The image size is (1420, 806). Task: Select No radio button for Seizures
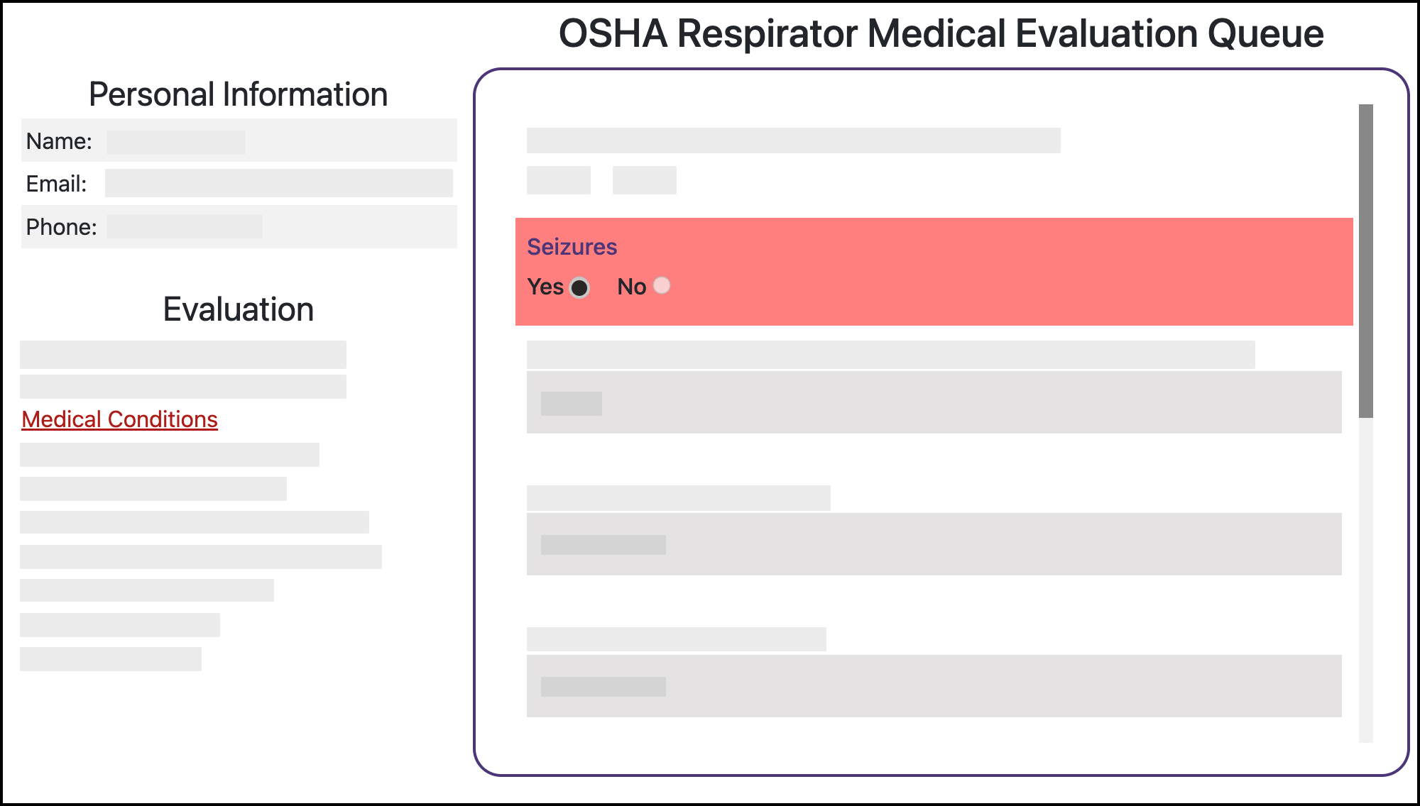pos(662,286)
